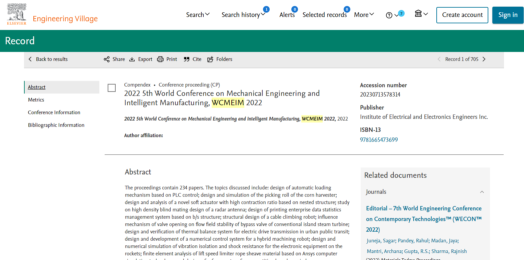Jump to Abstract section
The image size is (524, 260).
pos(37,87)
